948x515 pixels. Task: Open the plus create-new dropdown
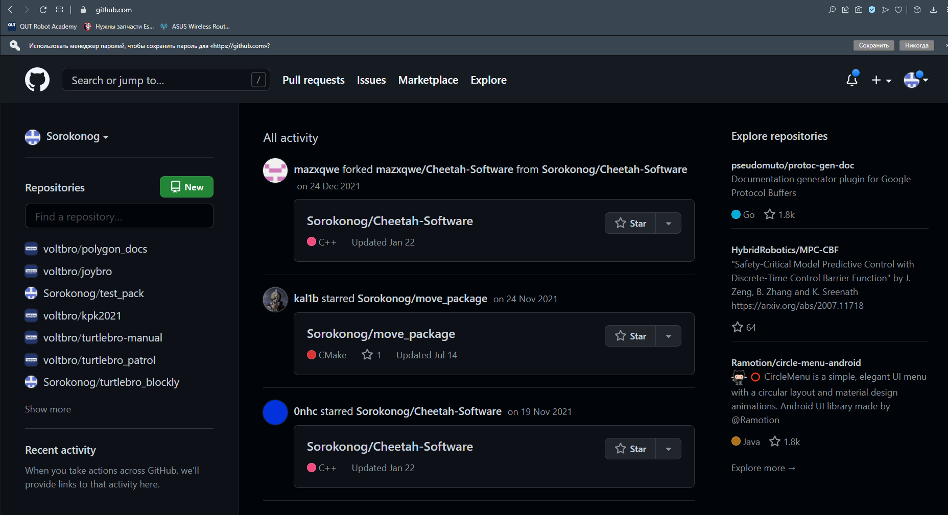tap(881, 80)
